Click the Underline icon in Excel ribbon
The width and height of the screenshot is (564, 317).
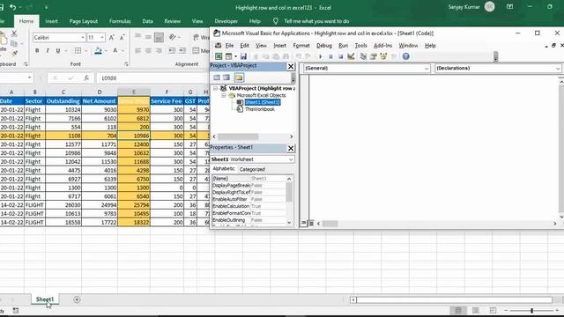pos(57,51)
